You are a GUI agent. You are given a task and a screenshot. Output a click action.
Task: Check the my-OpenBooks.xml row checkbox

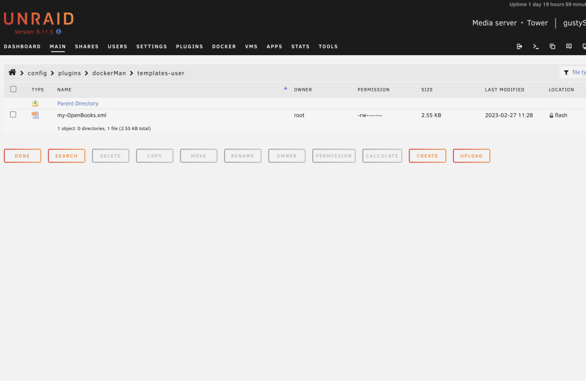(x=13, y=114)
